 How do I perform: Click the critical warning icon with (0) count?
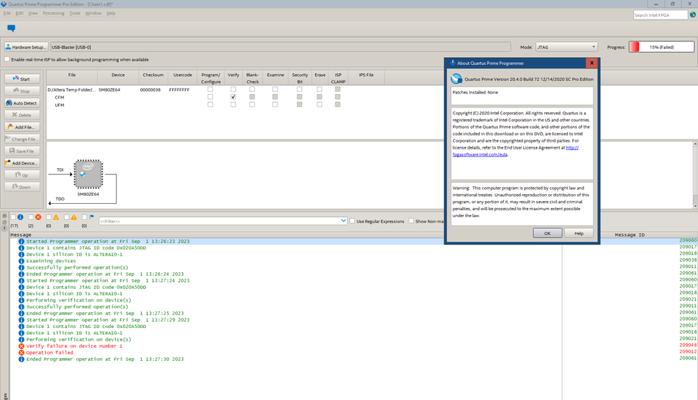click(x=56, y=217)
